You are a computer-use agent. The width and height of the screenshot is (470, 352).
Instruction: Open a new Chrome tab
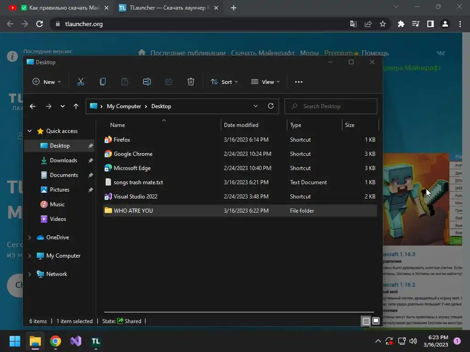pos(234,8)
